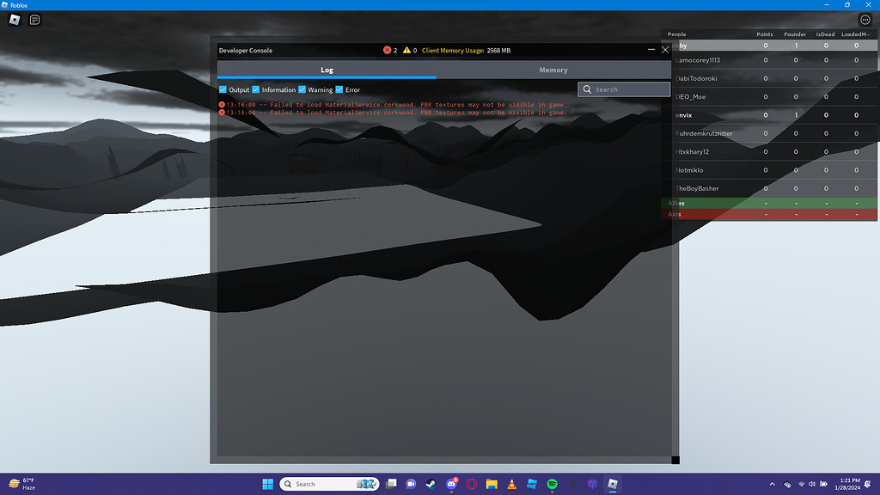Screen dimensions: 880x495
Task: Select player envix on the leaderboard
Action: [x=683, y=114]
